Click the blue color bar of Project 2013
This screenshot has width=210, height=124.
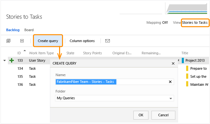coord(183,60)
